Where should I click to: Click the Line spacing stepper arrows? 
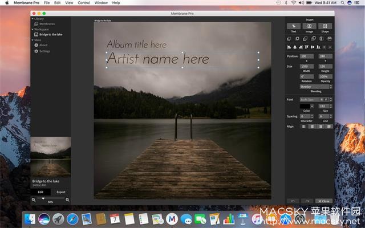pos(331,116)
